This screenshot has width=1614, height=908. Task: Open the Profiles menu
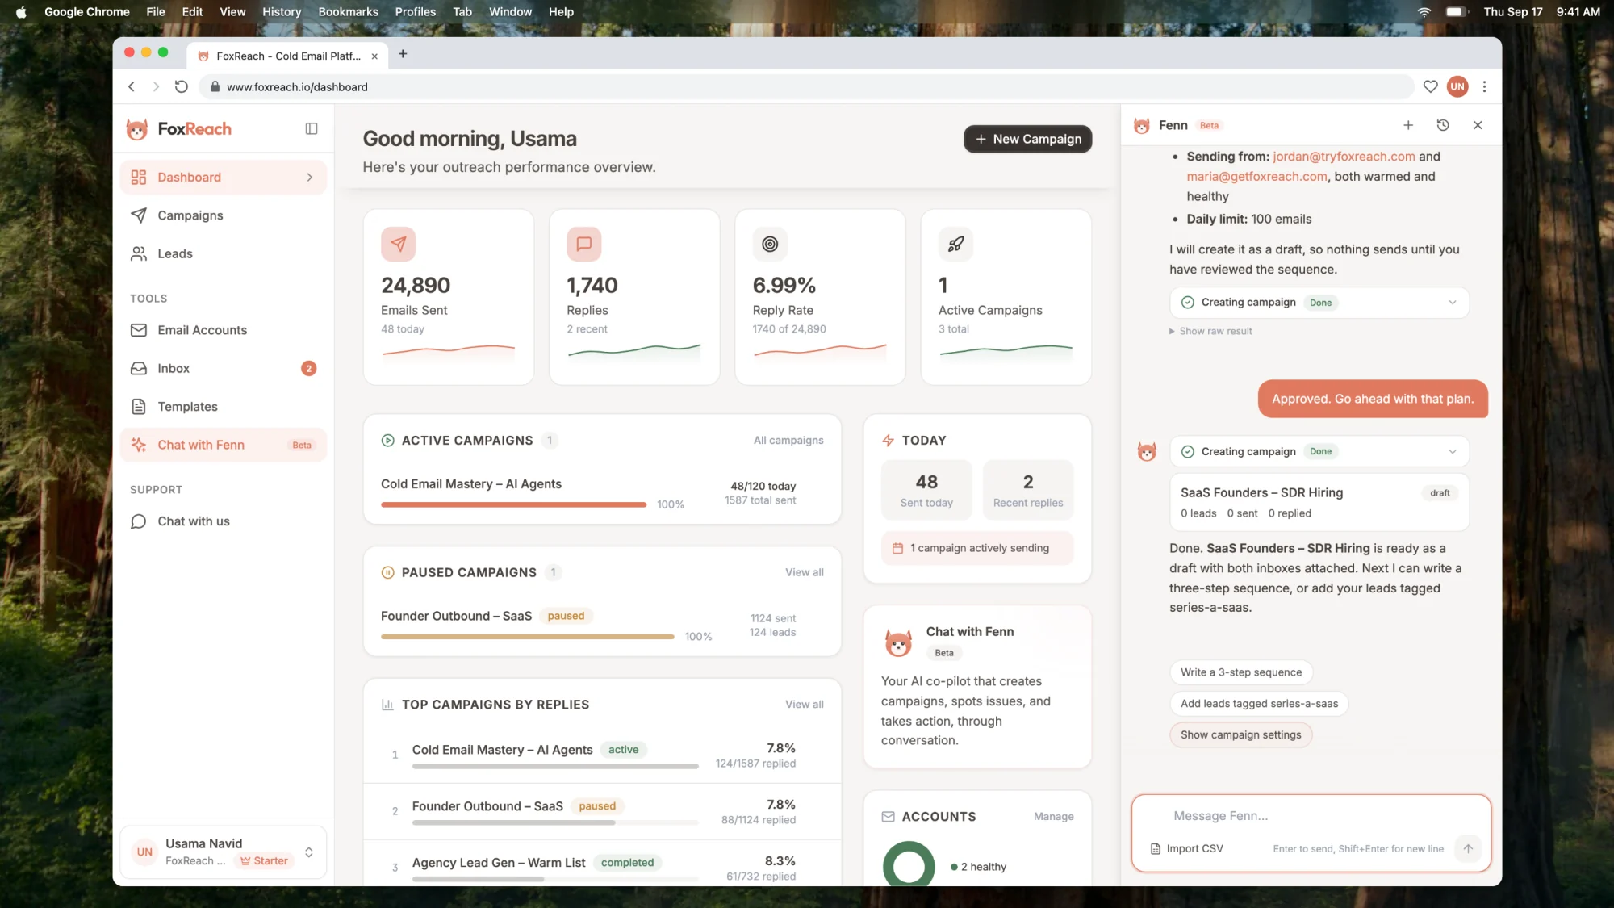(415, 12)
